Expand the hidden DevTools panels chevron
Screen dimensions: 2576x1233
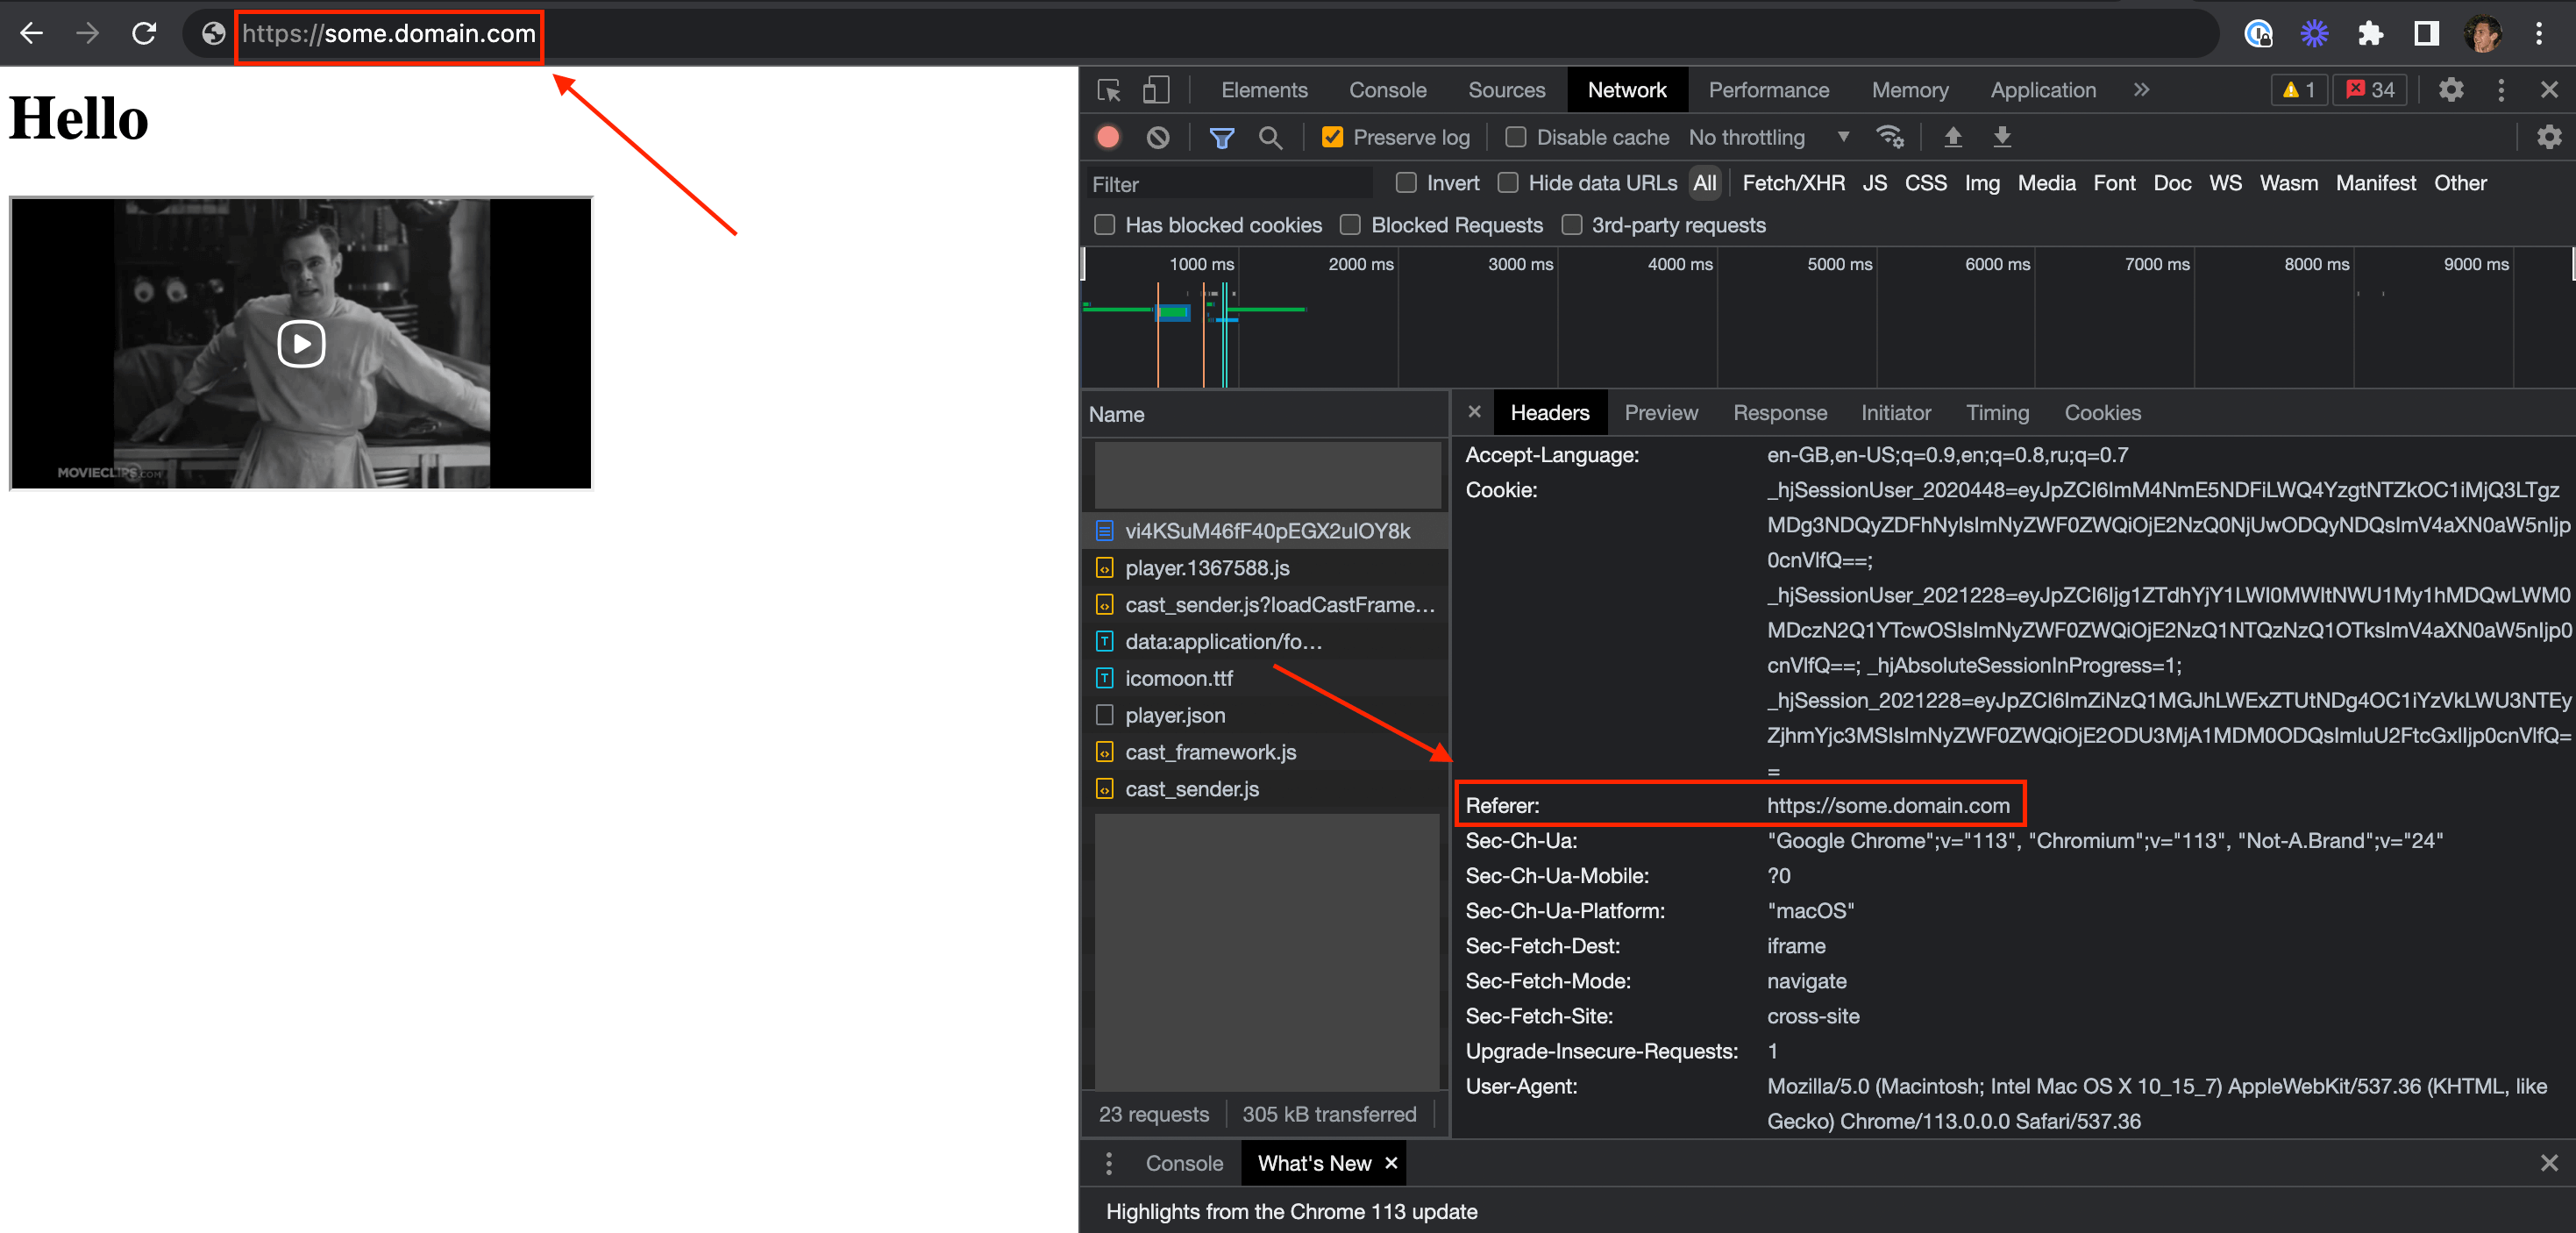tap(2141, 90)
